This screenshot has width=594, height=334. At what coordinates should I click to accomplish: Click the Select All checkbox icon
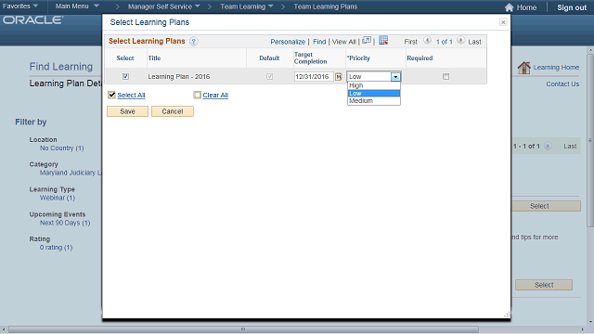[x=111, y=95]
